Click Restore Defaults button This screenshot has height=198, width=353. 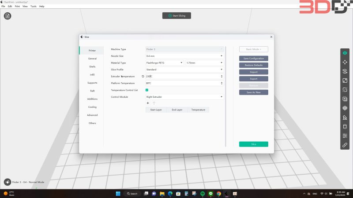click(x=253, y=65)
